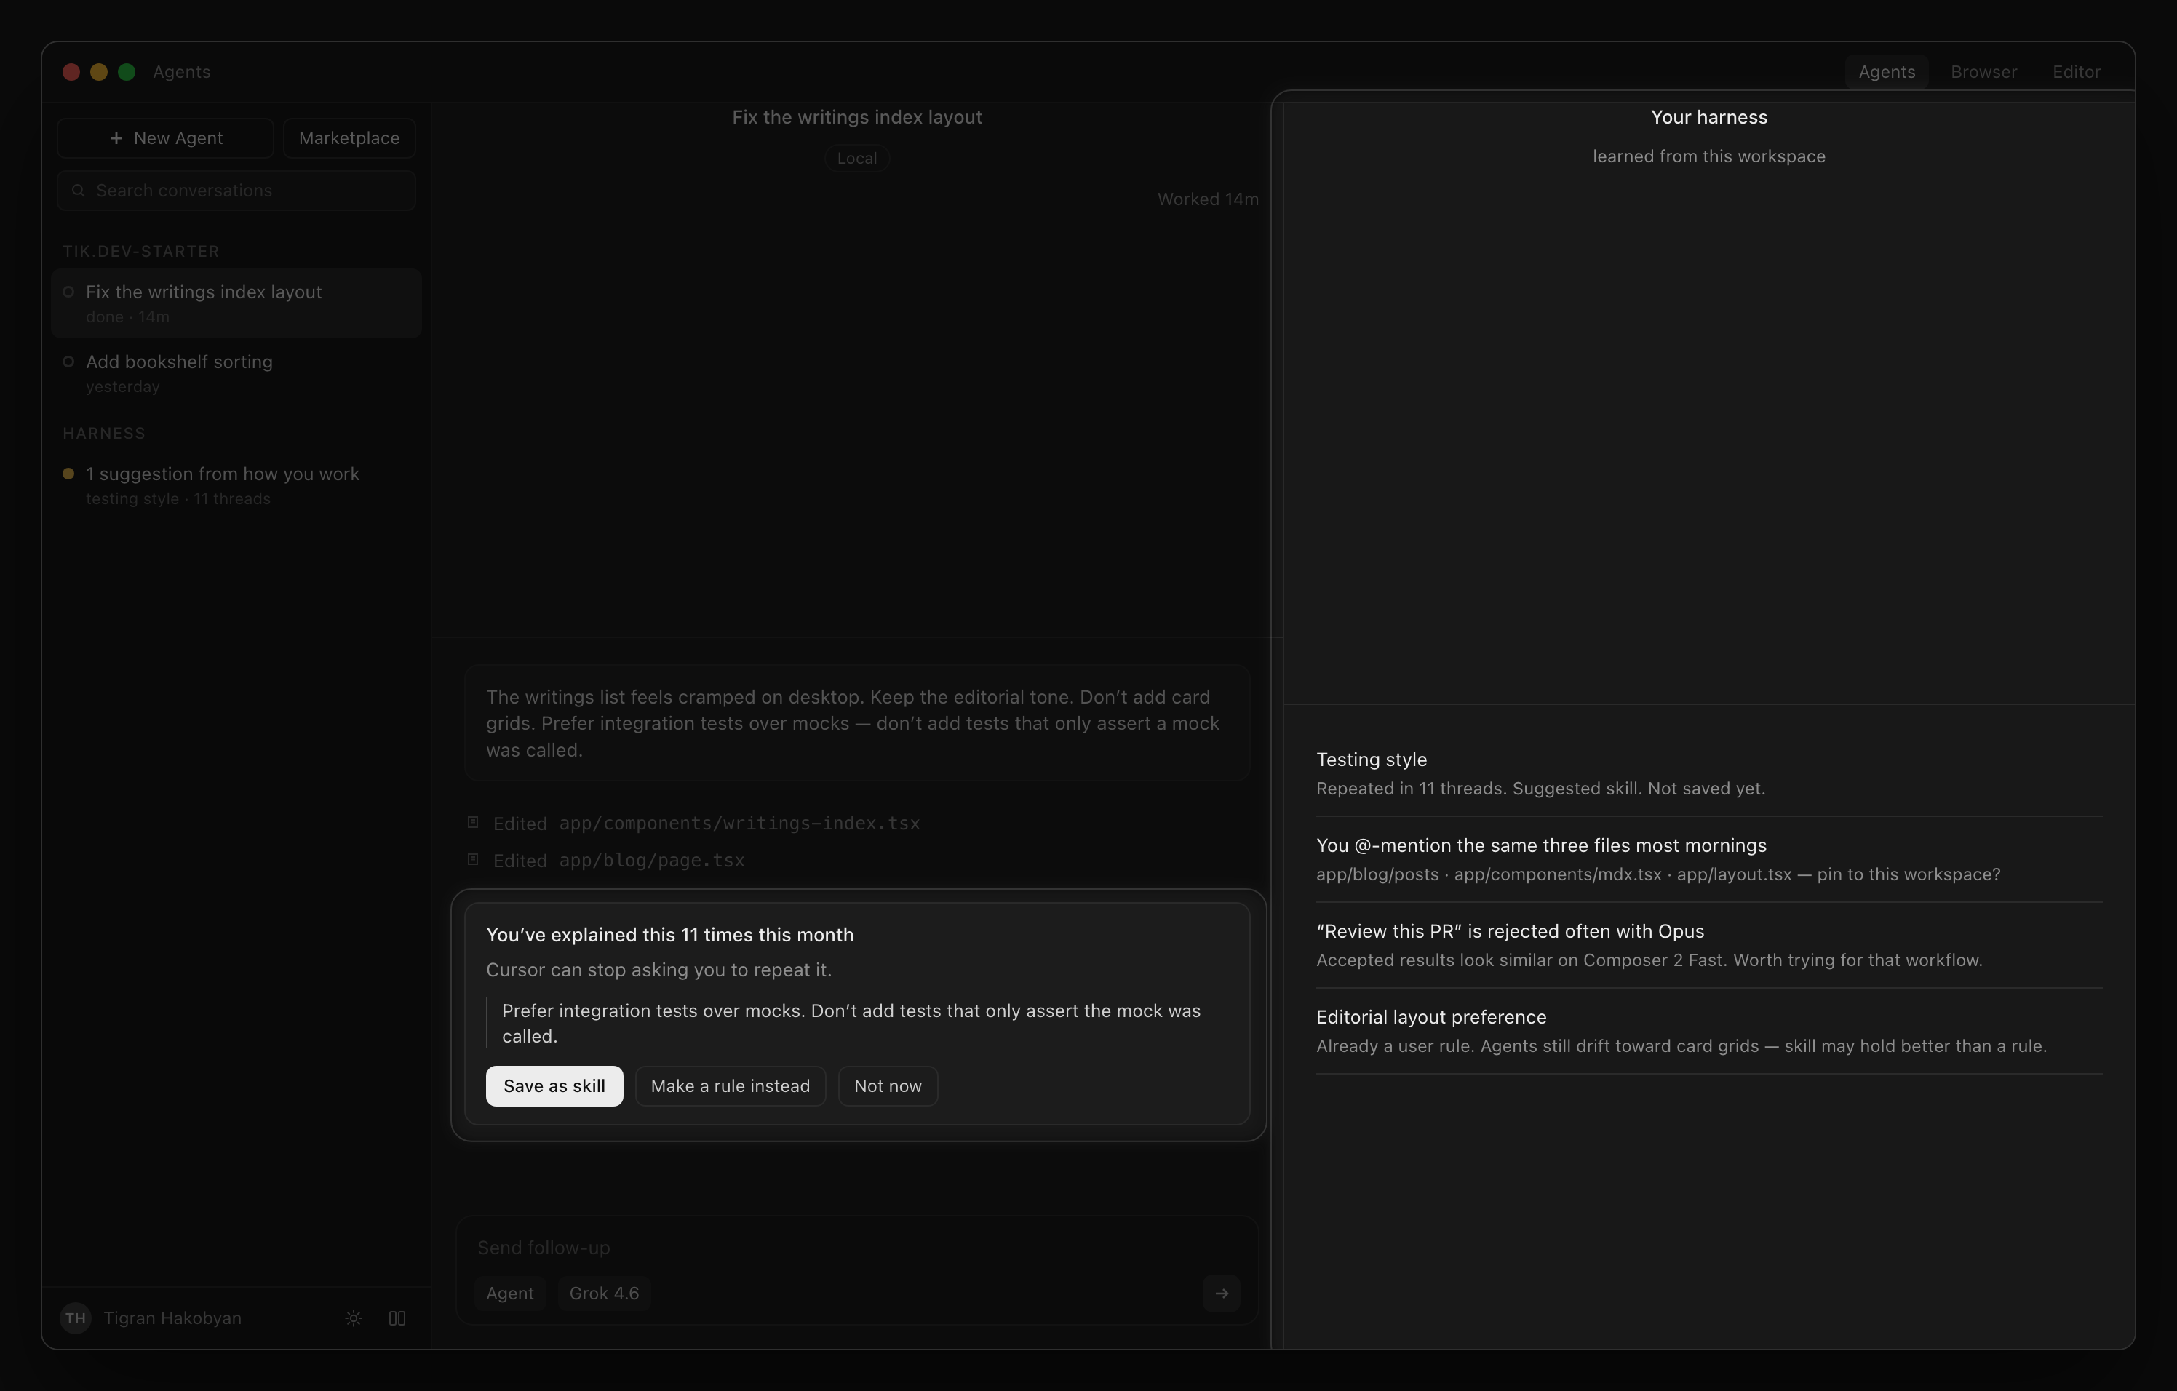
Task: Click the TIK.DEV-STARTER section header
Action: tap(141, 251)
